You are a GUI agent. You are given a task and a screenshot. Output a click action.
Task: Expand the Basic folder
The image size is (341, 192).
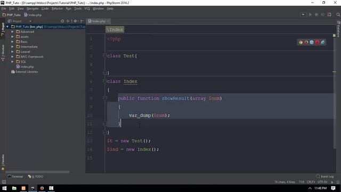pos(12,42)
